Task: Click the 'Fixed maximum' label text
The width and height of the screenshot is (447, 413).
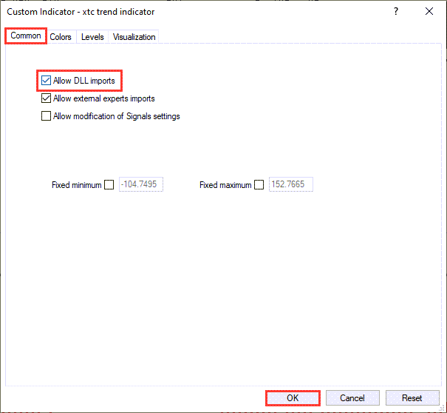Action: (225, 185)
